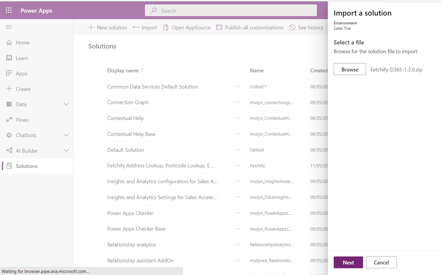Expand the Chatbots section chevron

(66, 135)
